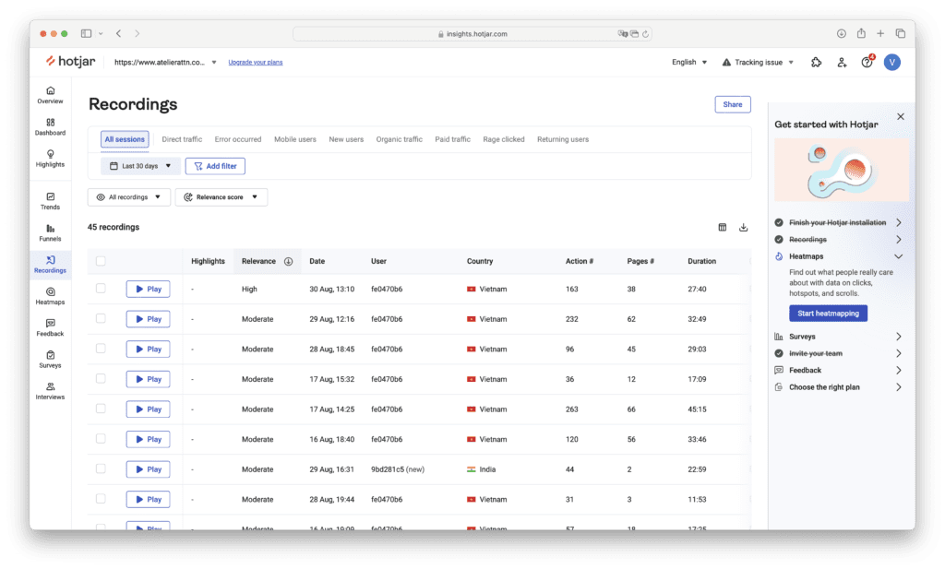Open Highlights from the sidebar
This screenshot has width=945, height=569.
(50, 159)
